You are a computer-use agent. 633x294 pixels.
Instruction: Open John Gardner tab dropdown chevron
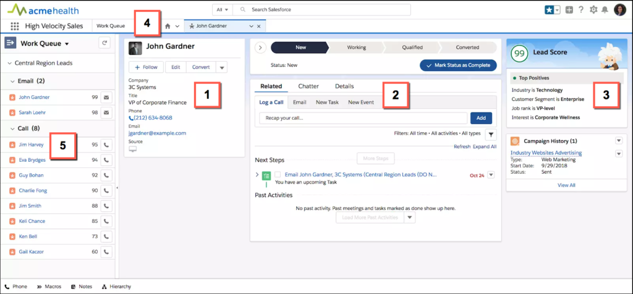point(251,26)
